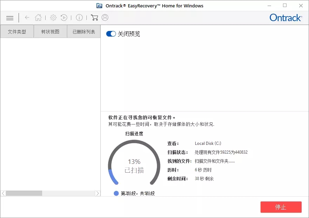The width and height of the screenshot is (309, 218).
Task: Click 第2阶段，共5阶段 label
Action: click(138, 193)
